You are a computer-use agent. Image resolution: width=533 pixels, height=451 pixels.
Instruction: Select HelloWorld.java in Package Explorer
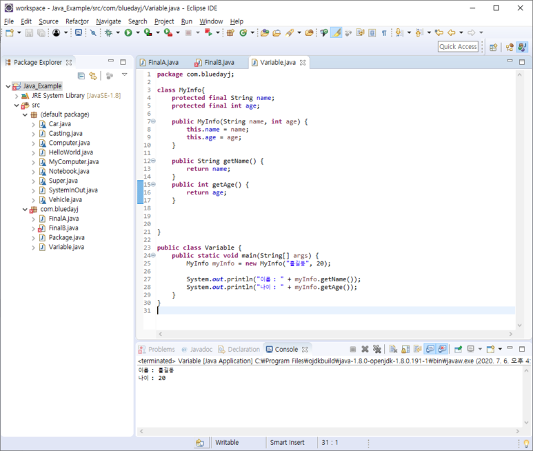pos(71,152)
